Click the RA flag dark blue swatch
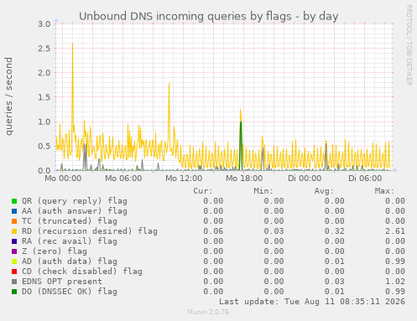Screen dimensions: 417x321 [x=14, y=241]
